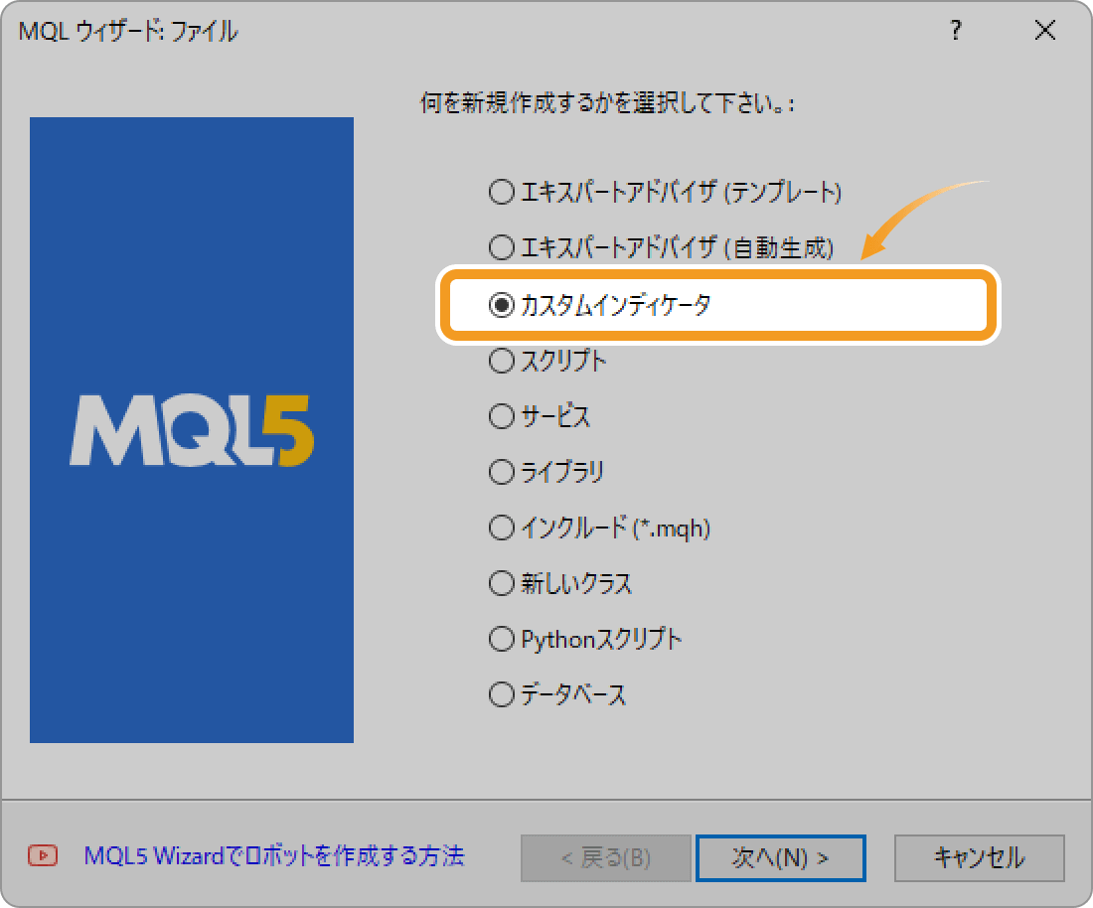Close the MQL ウィザード dialog
1093x908 pixels.
(x=1045, y=30)
